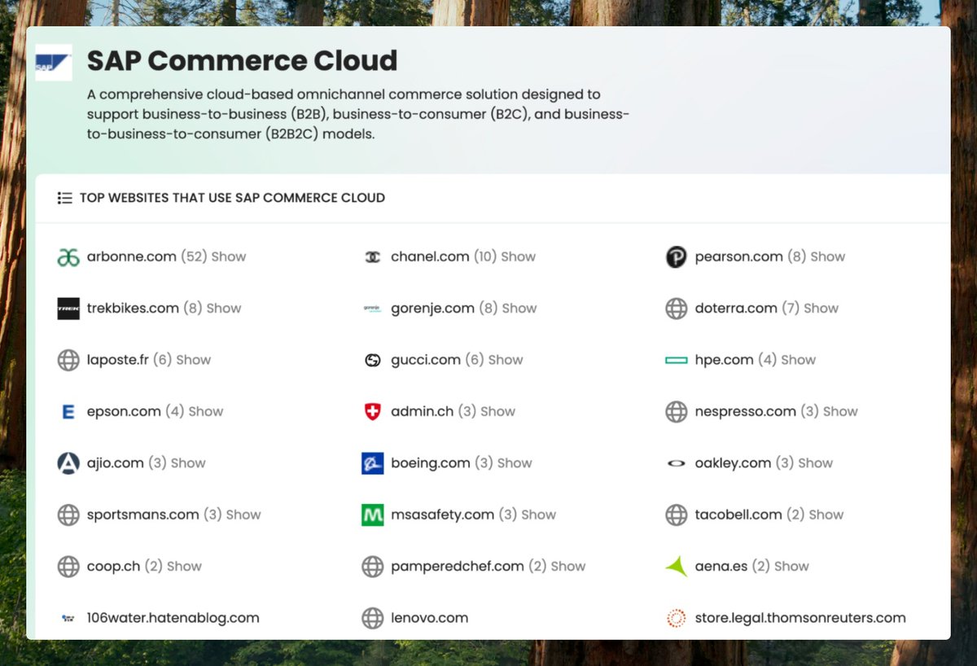
Task: Expand Show for chanel.com
Action: pos(519,256)
